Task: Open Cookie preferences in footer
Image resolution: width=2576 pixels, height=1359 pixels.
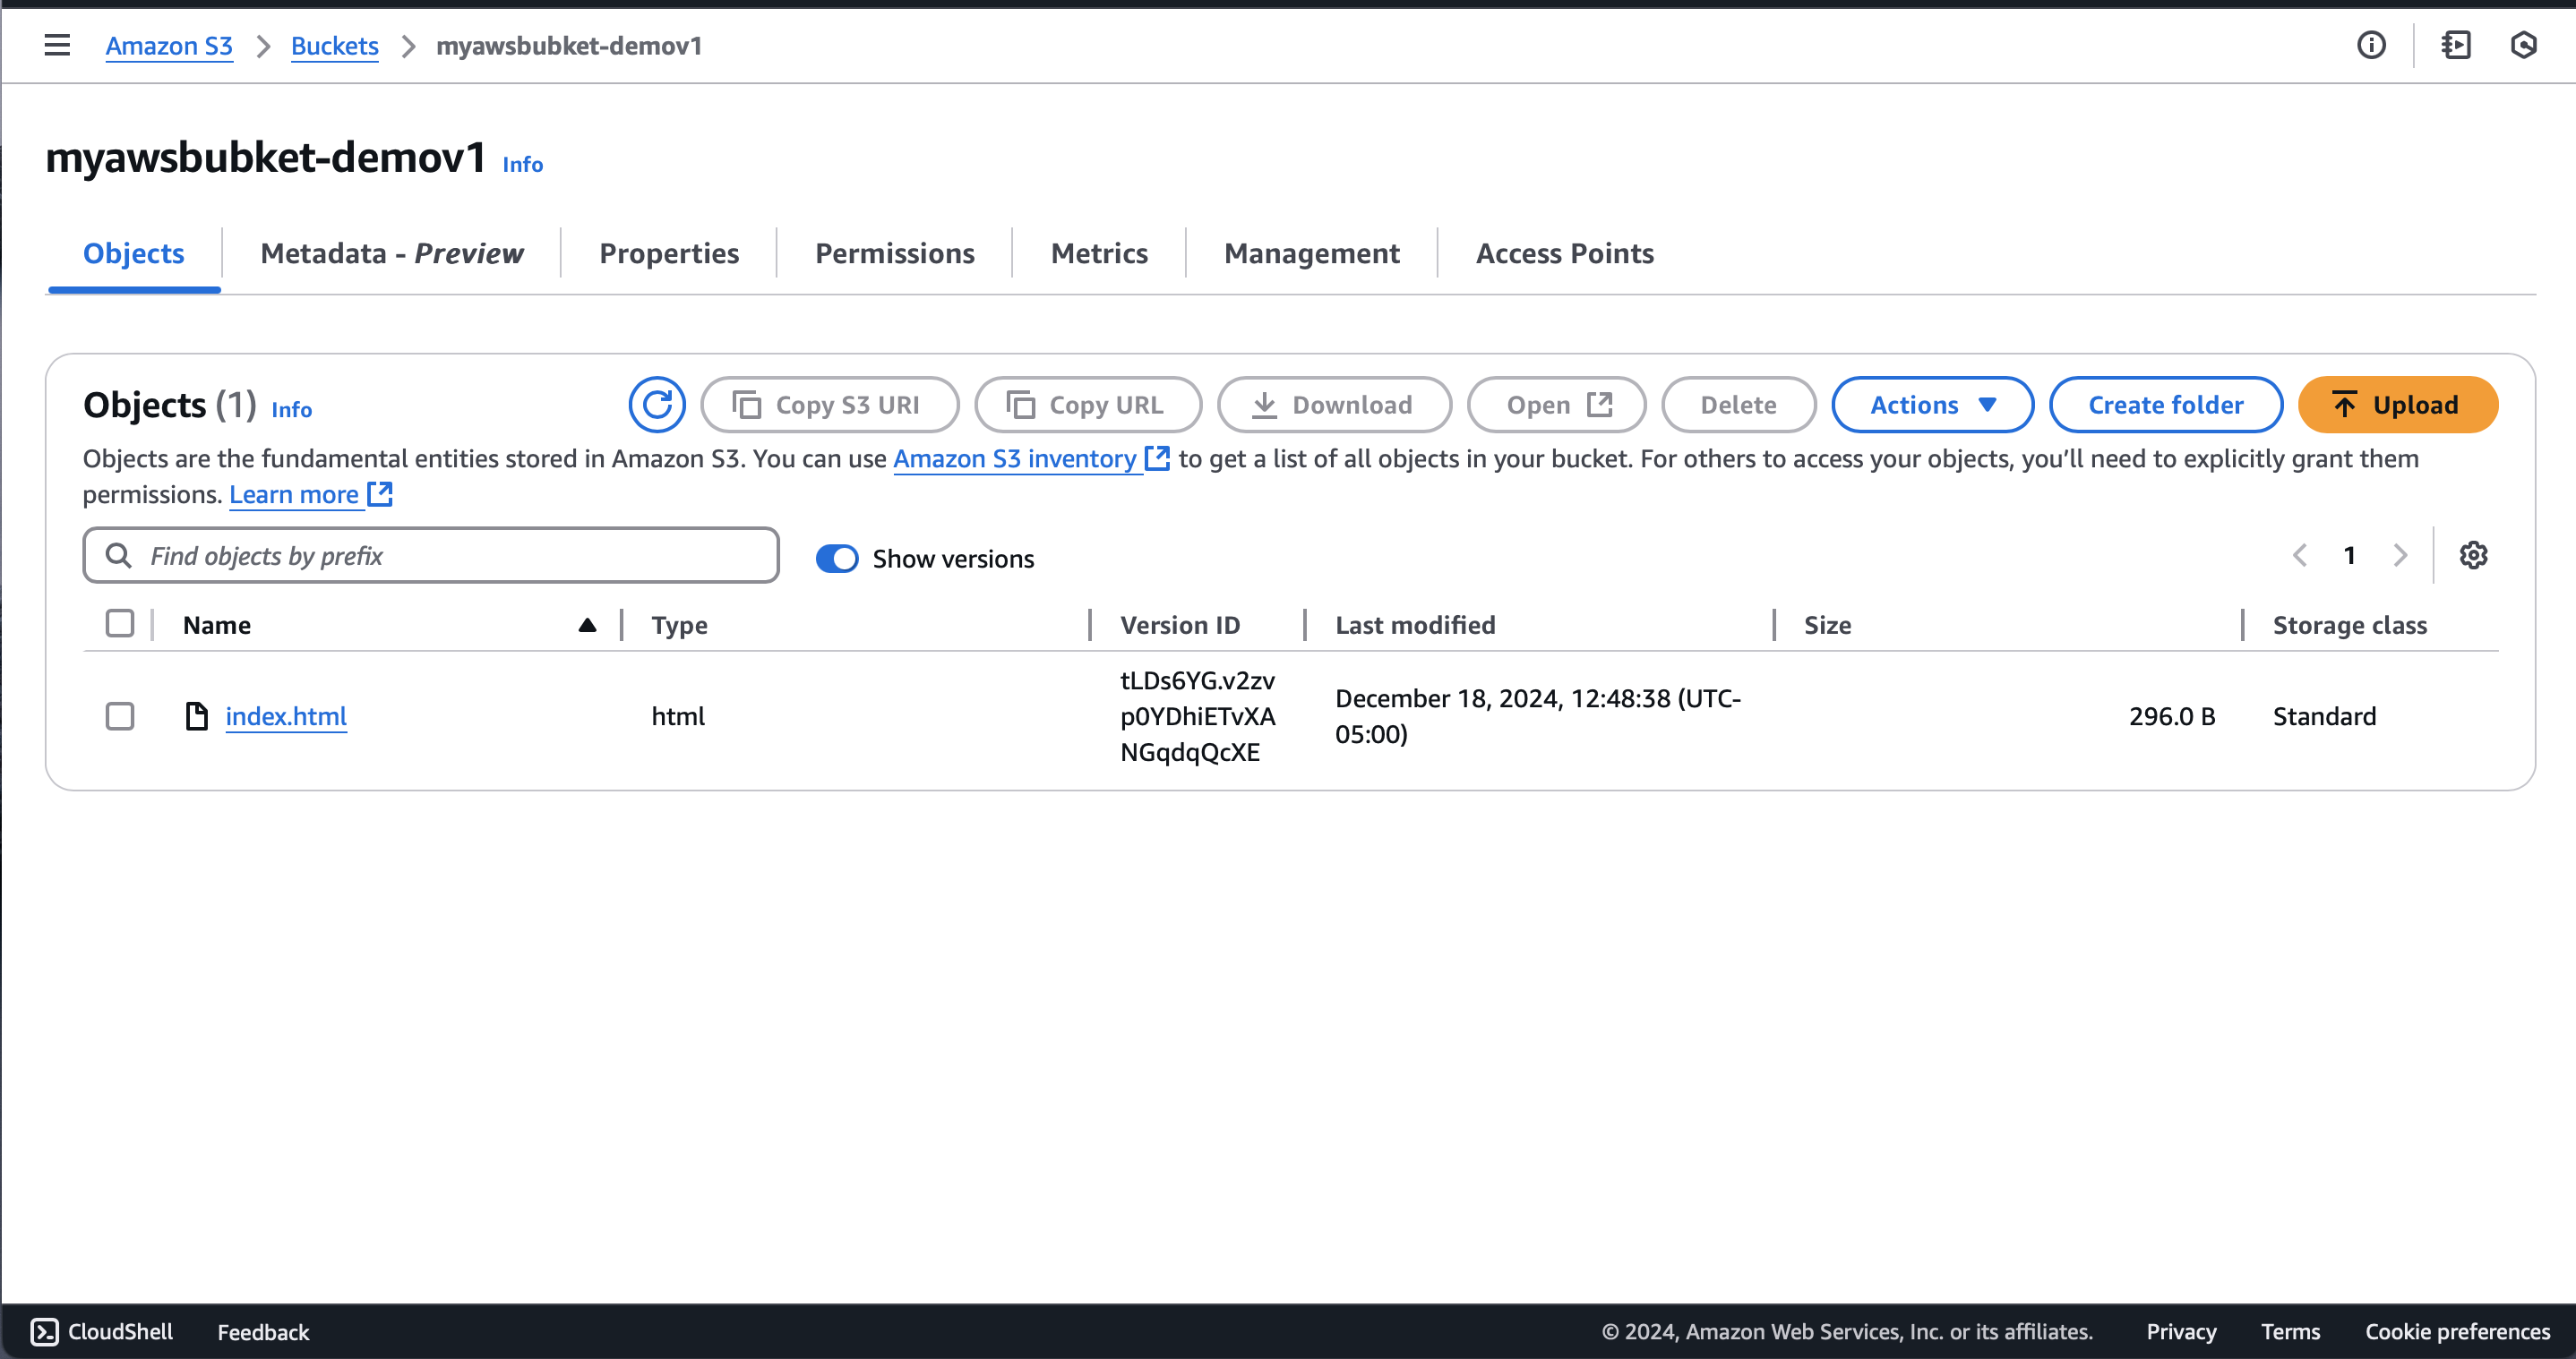Action: click(x=2457, y=1332)
